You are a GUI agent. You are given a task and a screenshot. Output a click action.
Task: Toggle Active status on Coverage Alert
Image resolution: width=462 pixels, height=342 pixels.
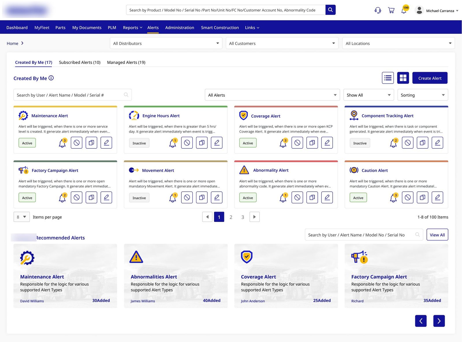coord(248,143)
